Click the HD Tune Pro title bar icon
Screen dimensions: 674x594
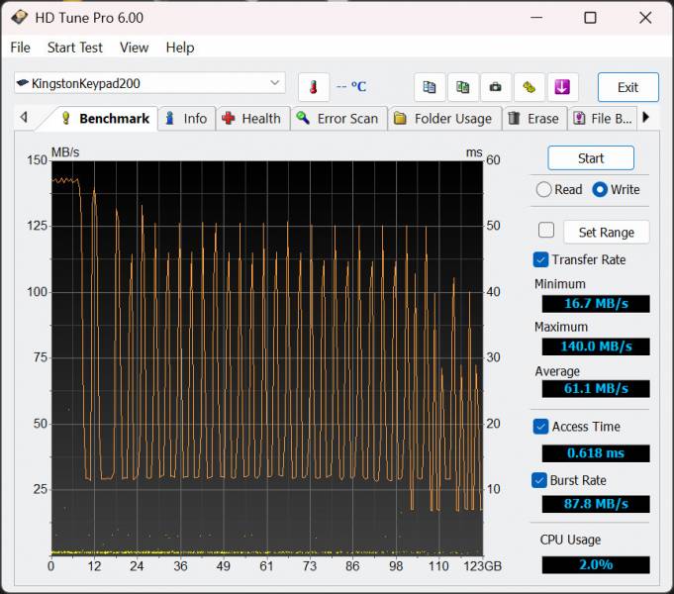click(19, 18)
